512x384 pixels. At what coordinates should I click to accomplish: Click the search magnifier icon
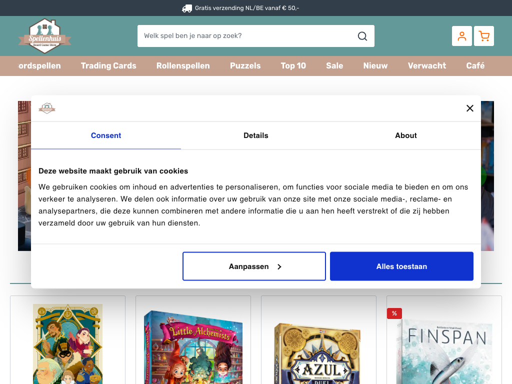point(362,36)
